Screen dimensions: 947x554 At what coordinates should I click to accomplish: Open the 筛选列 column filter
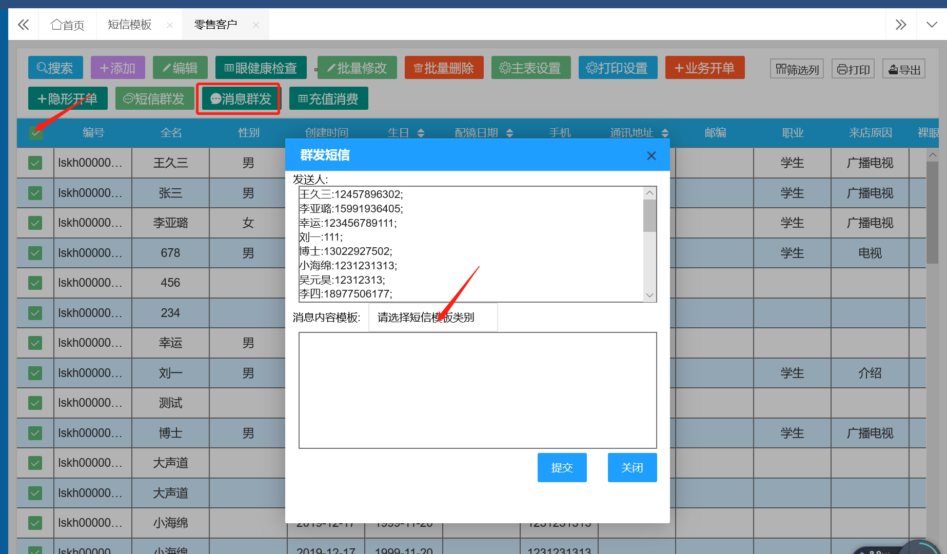coord(797,69)
